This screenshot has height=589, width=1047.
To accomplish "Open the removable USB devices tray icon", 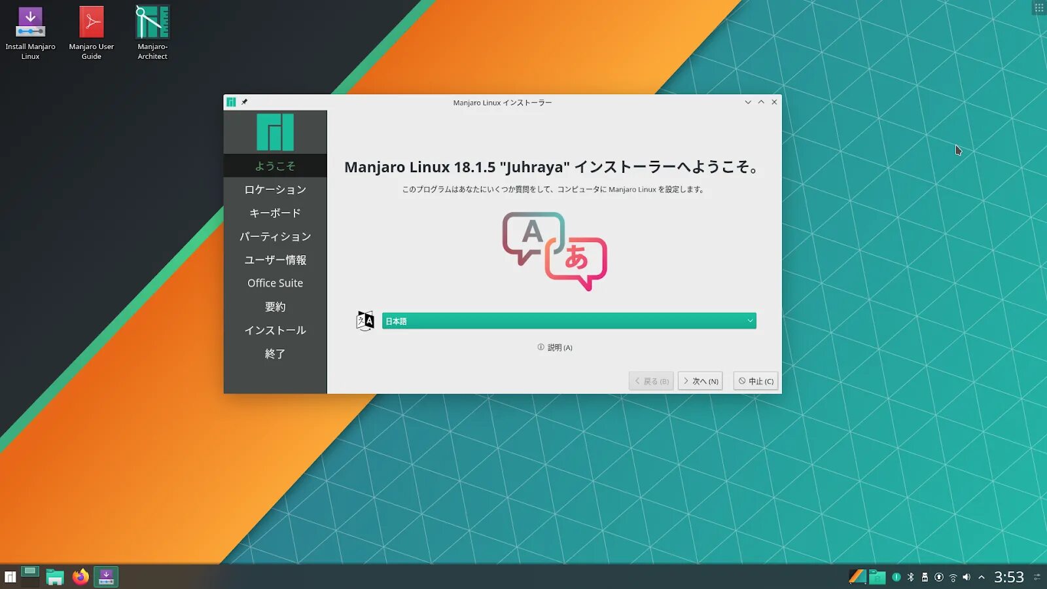I will click(x=925, y=577).
